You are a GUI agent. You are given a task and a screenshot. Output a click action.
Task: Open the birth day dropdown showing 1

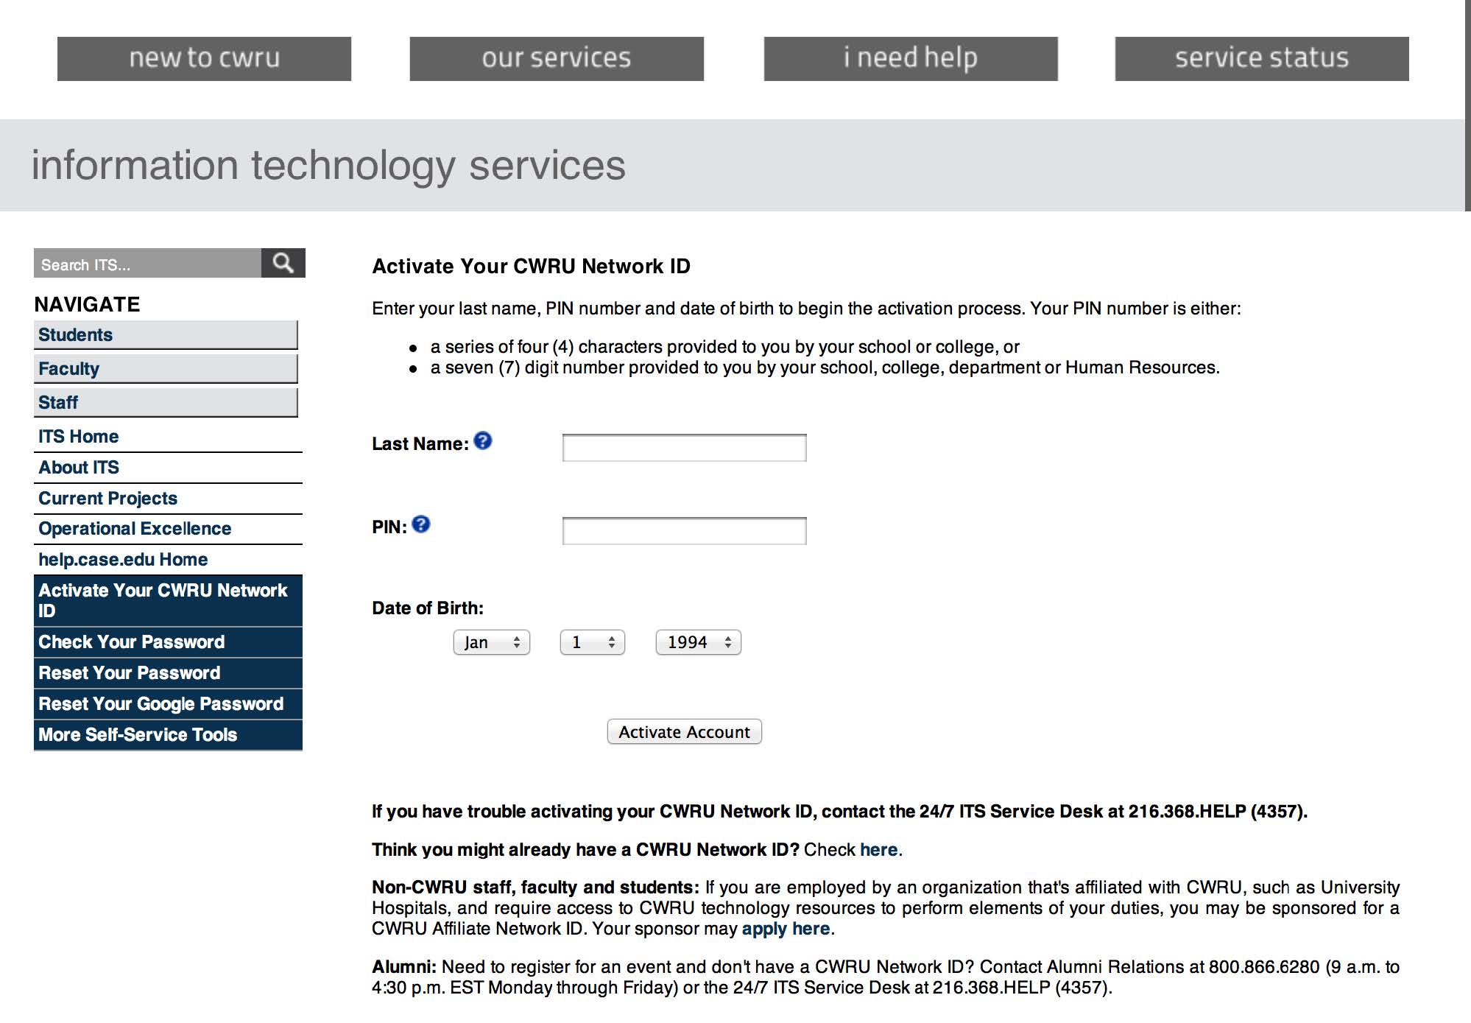(x=591, y=641)
